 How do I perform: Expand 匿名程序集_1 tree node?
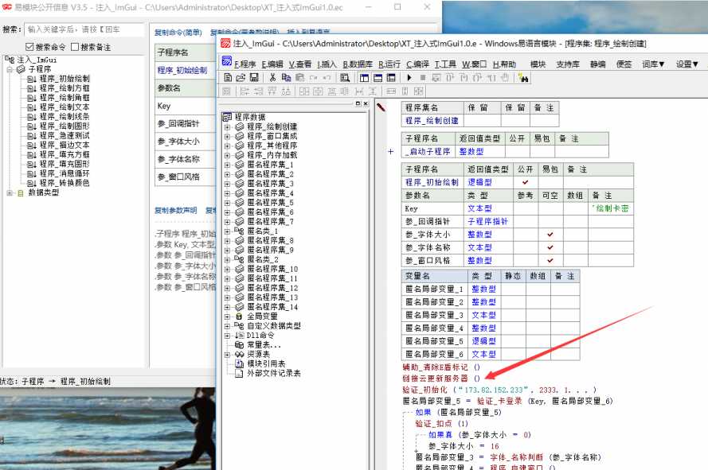[x=228, y=165]
